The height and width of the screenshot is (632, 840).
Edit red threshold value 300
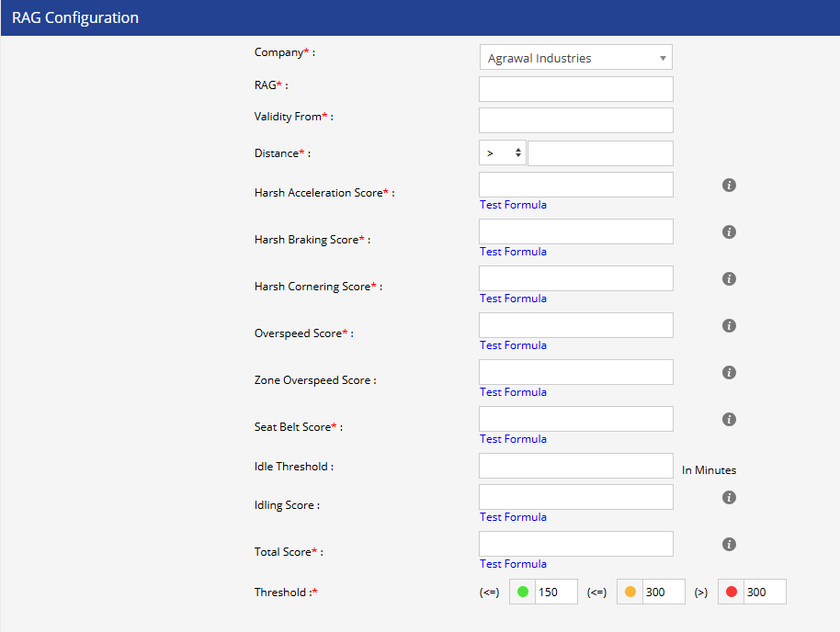[x=765, y=592]
